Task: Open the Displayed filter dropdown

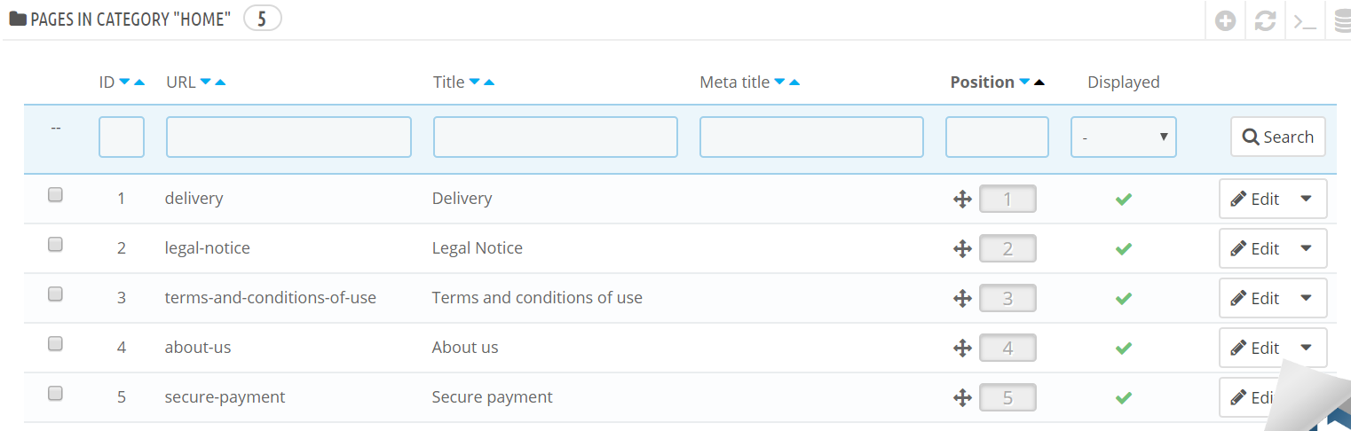Action: coord(1123,137)
